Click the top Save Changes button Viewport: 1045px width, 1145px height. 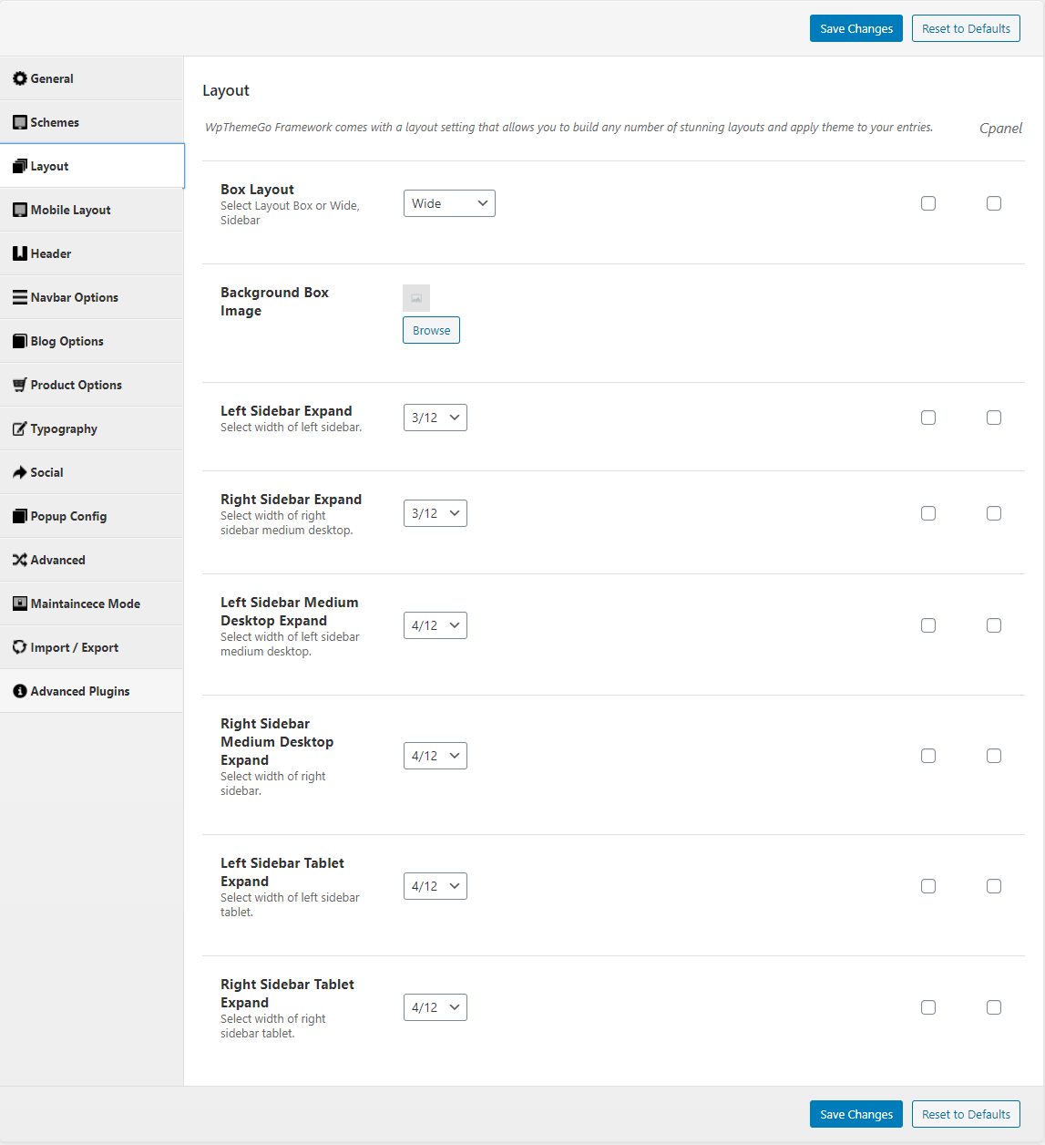click(856, 28)
